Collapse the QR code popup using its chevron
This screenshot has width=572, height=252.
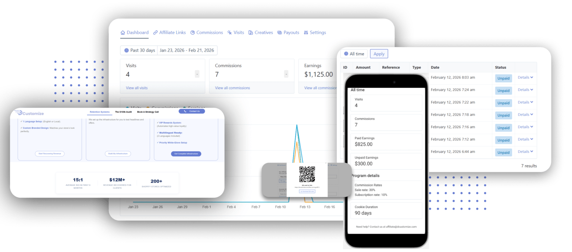[x=326, y=163]
